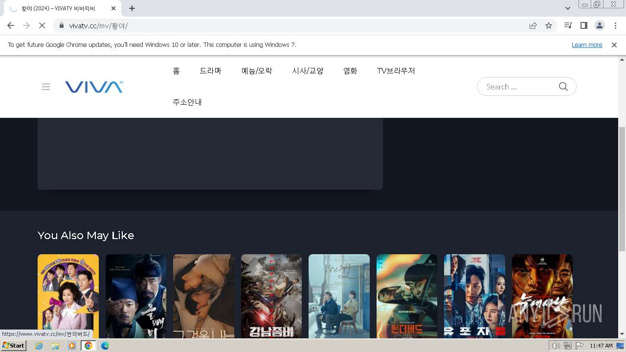Open the Windows Start menu
This screenshot has height=352, width=626.
pyautogui.click(x=14, y=345)
